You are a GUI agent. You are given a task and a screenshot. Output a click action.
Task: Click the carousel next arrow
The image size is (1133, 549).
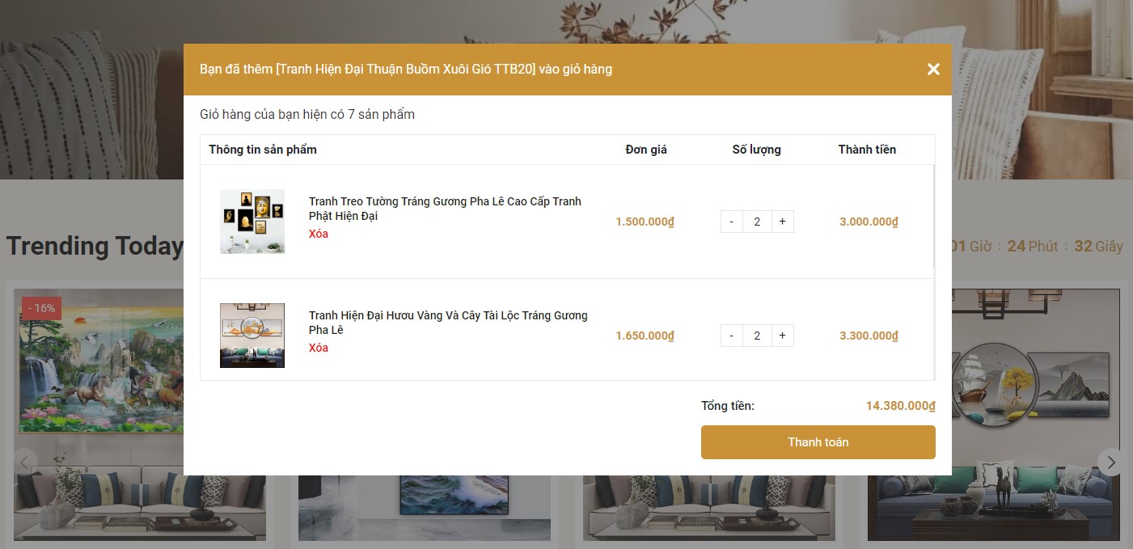click(1111, 462)
